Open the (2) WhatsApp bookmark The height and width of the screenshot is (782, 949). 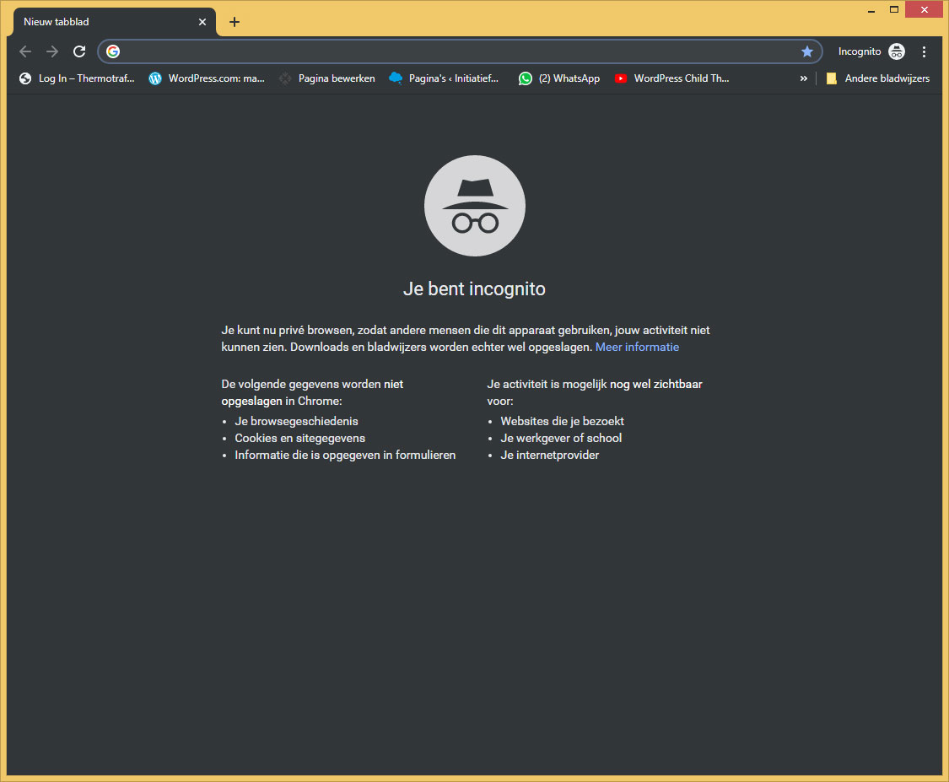point(559,78)
